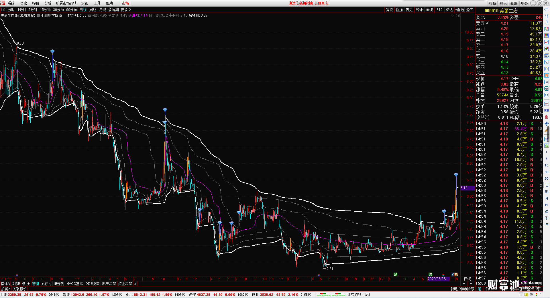Open the 系统 menu

(x=11, y=3)
